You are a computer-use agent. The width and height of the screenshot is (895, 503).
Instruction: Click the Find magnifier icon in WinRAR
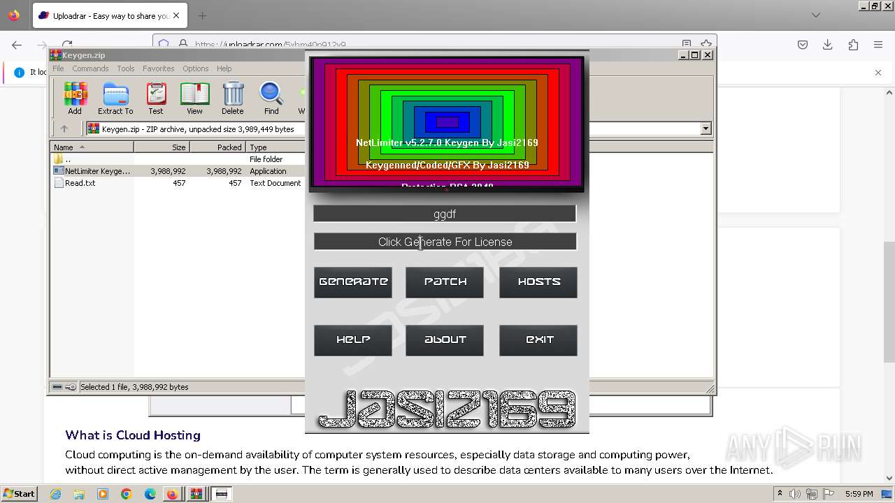(271, 99)
